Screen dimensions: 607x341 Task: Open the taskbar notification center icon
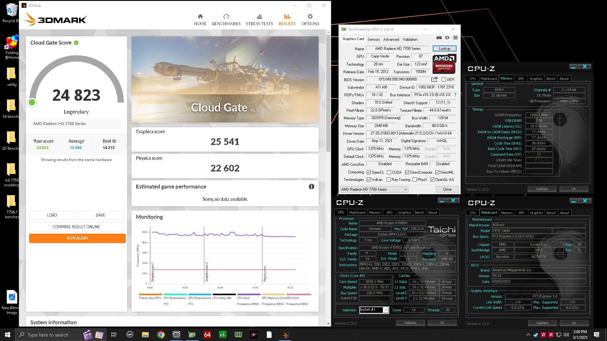(597, 335)
